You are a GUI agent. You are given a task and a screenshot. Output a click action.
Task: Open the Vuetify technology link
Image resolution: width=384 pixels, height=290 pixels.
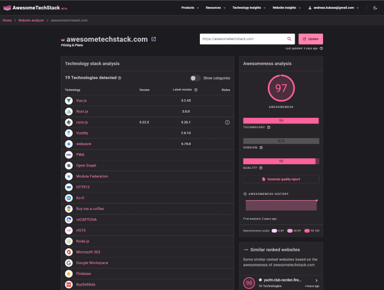82,133
